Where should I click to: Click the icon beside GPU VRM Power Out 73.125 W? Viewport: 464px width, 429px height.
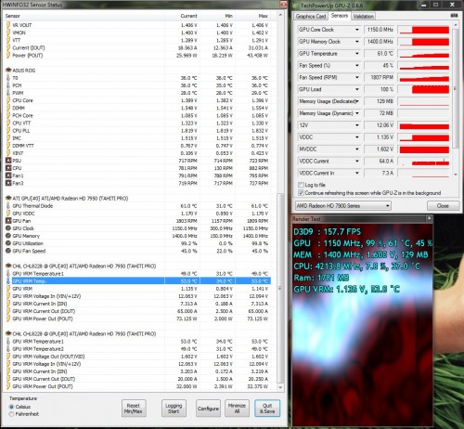click(x=8, y=318)
